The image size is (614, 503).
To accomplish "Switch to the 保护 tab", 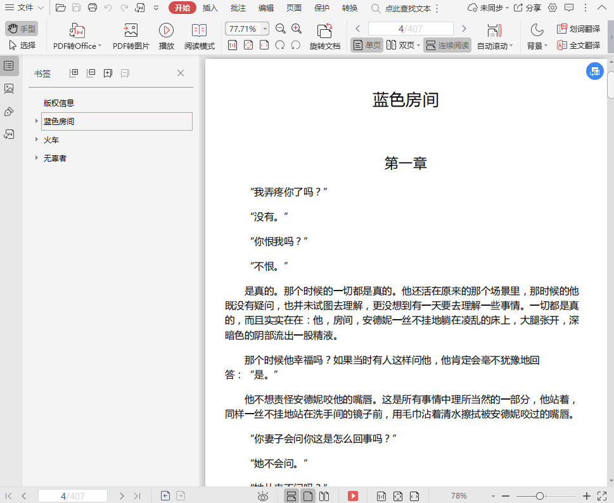I will point(321,8).
